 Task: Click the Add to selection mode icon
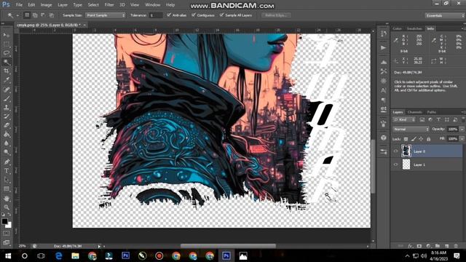click(35, 15)
